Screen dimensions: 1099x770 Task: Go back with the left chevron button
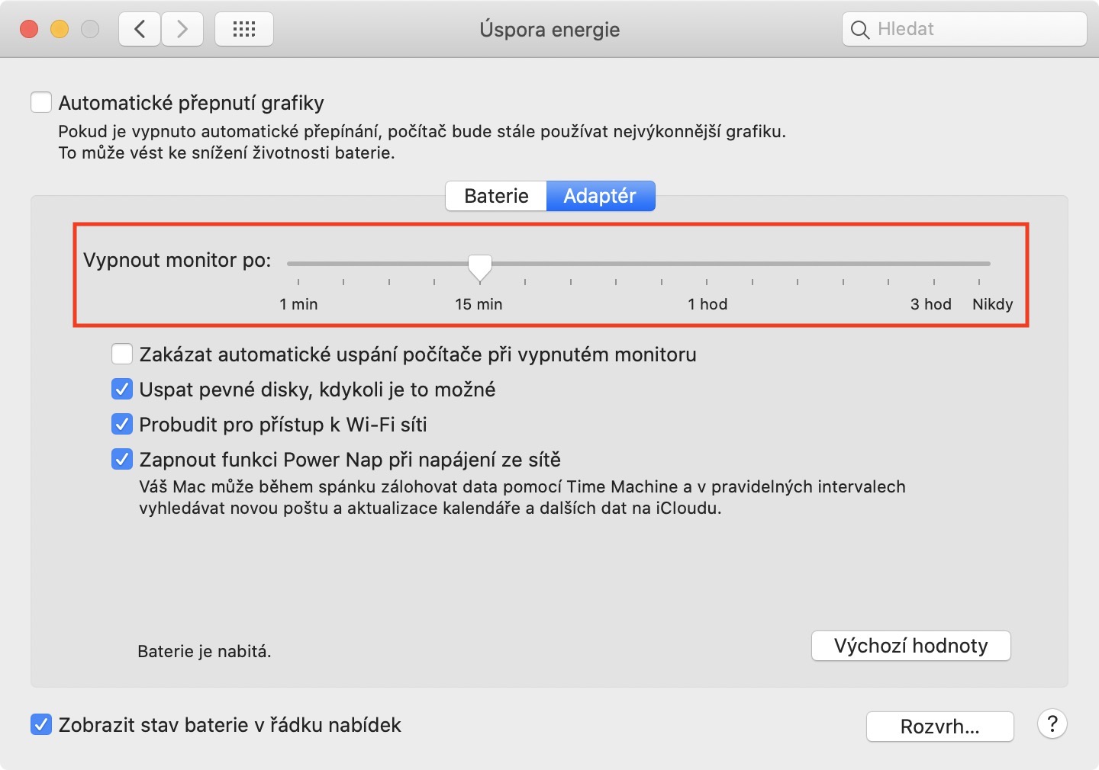pyautogui.click(x=140, y=30)
